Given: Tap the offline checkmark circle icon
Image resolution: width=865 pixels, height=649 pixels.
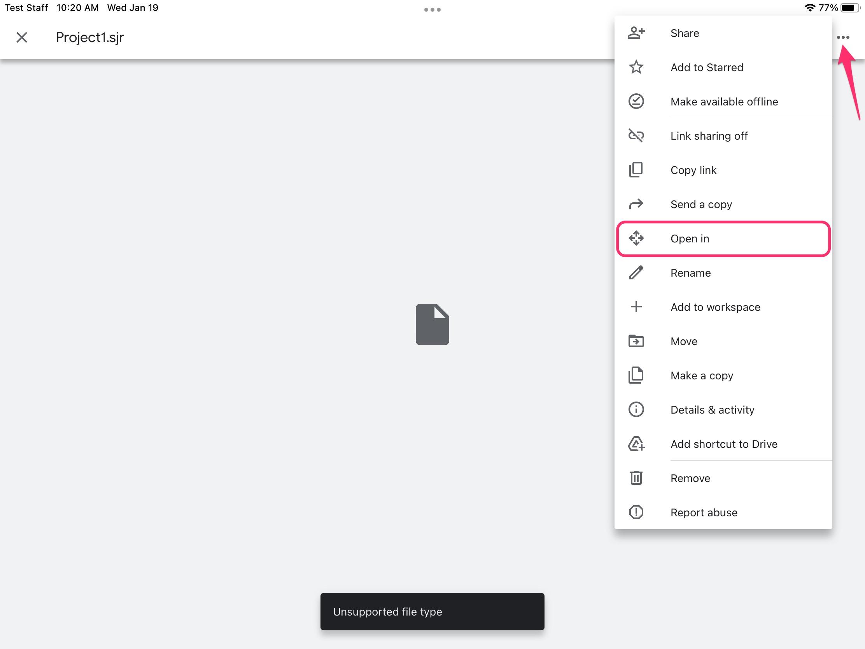Looking at the screenshot, I should pos(636,102).
